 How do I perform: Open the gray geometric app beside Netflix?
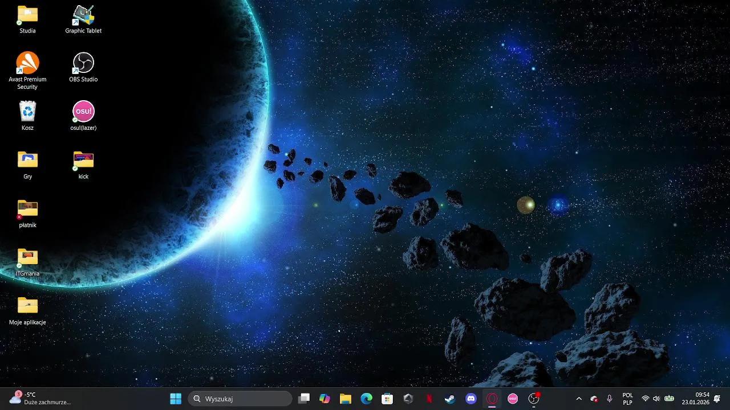[x=408, y=399]
